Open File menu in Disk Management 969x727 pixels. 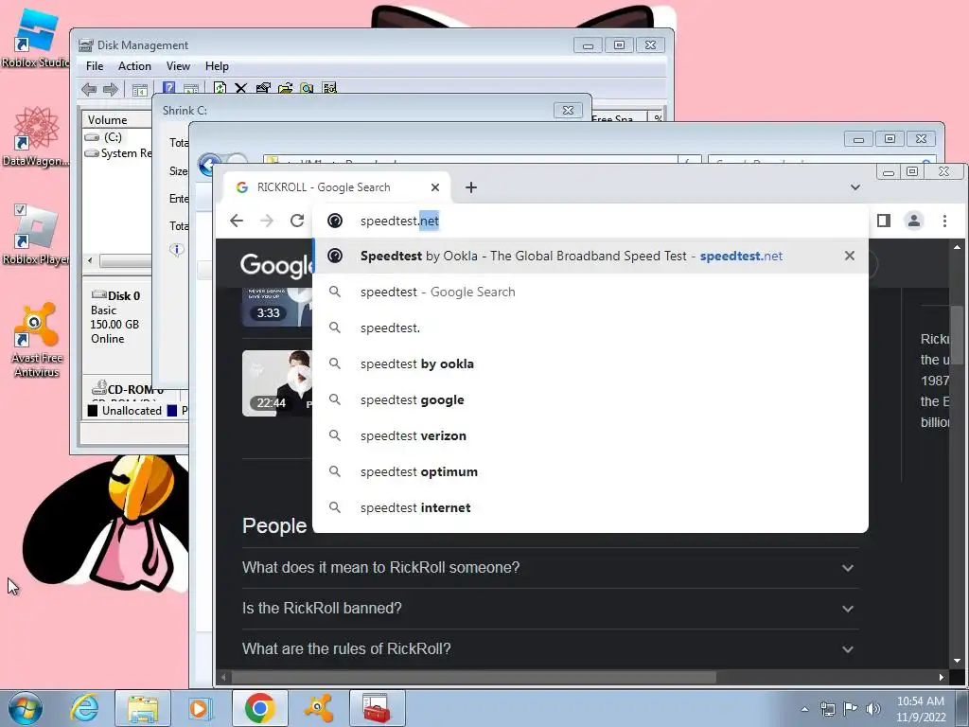(95, 66)
